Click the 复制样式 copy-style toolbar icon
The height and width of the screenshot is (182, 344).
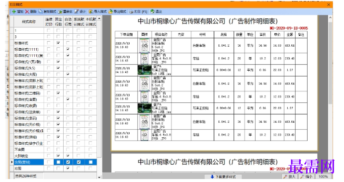tap(40, 11)
